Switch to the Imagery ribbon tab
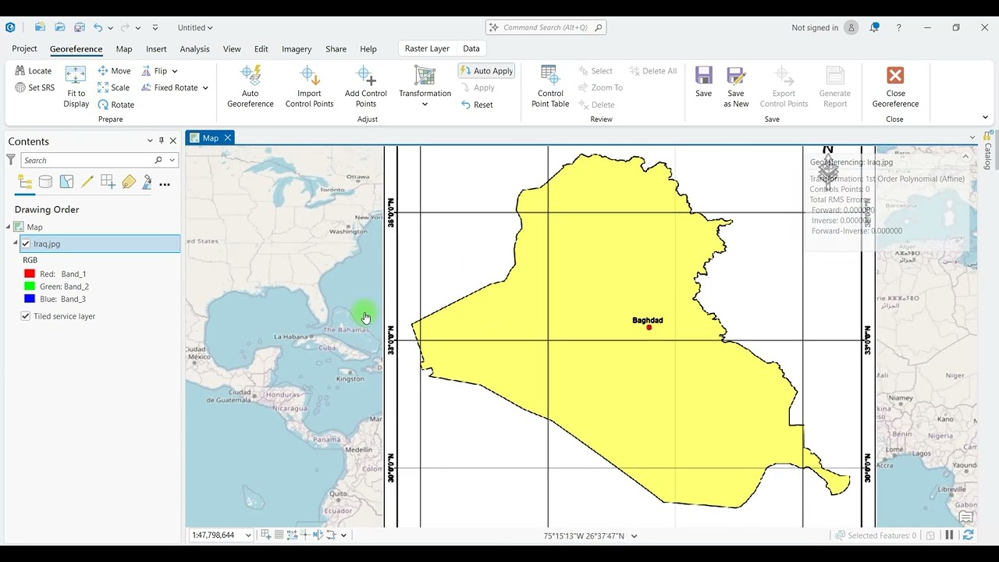 tap(297, 48)
